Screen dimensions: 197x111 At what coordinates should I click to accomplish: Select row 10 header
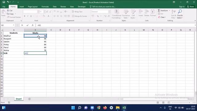click(x=2, y=59)
